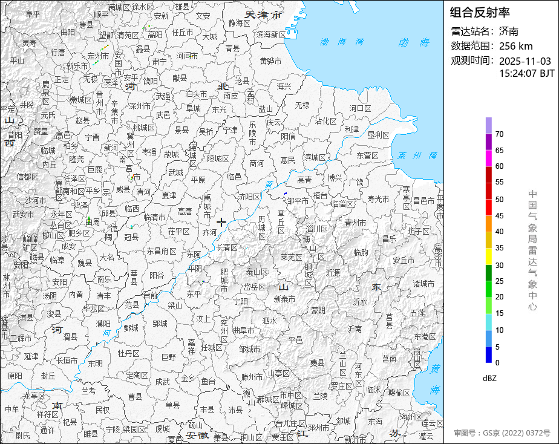Select the magenta 60–65 dBZ legend swatch
The height and width of the screenshot is (444, 559).
488,158
